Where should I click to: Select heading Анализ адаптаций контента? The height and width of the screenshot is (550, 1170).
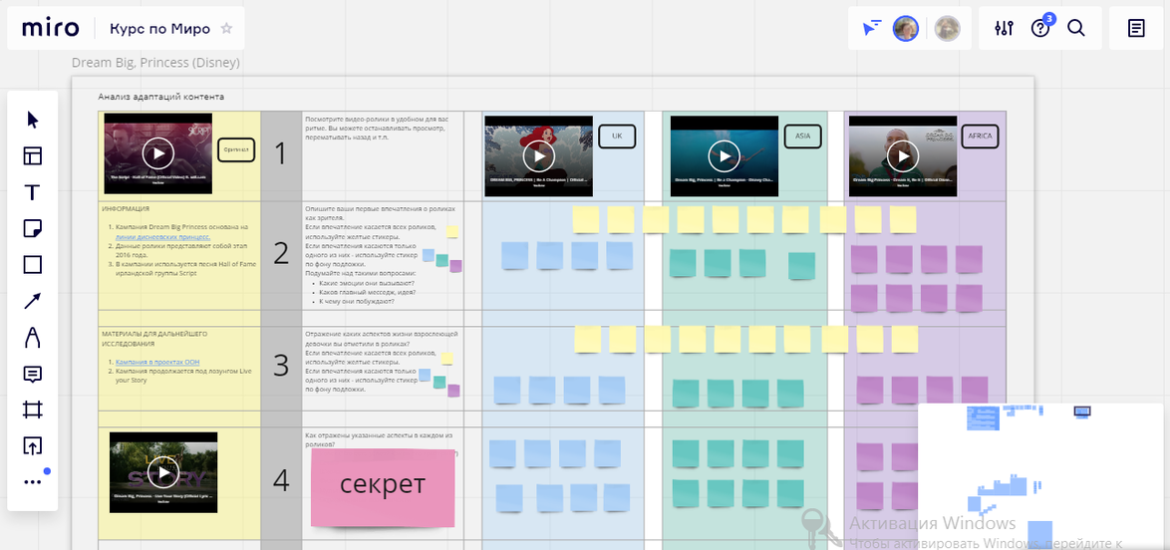(x=160, y=97)
